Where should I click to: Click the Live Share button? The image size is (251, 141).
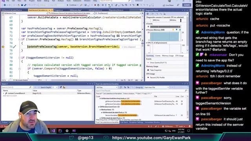tap(168, 5)
